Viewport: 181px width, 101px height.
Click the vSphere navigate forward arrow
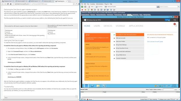(85, 7)
